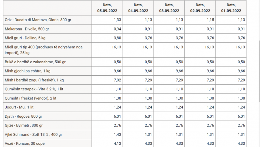Click the Data 05.09.2022 column header
The height and width of the screenshot is (147, 260).
[x=107, y=8]
